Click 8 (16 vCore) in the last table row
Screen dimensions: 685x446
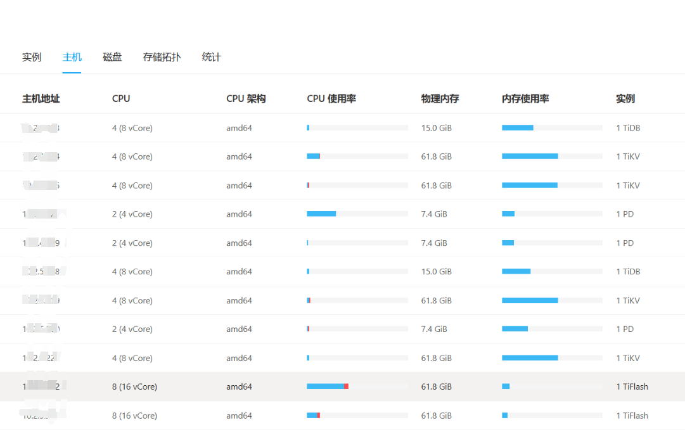coord(134,416)
